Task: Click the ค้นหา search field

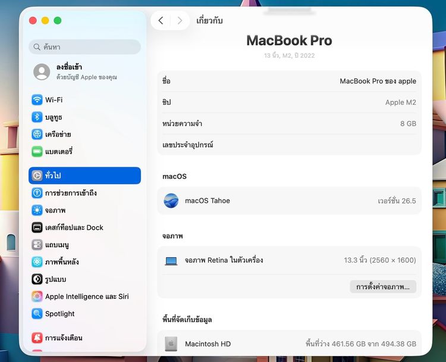Action: [x=84, y=46]
